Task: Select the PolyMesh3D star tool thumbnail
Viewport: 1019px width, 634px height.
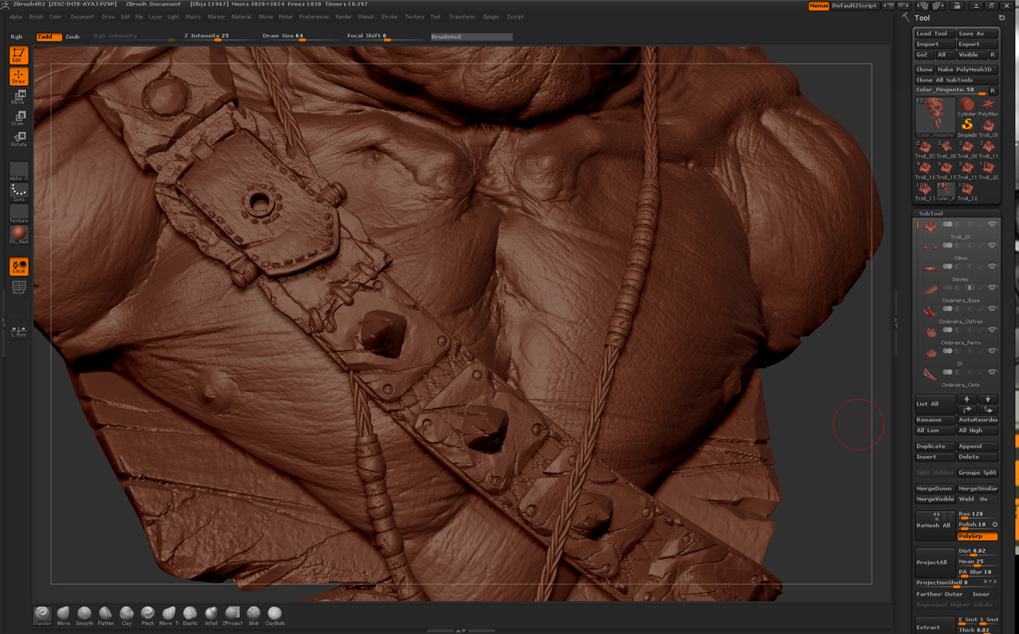Action: [988, 107]
